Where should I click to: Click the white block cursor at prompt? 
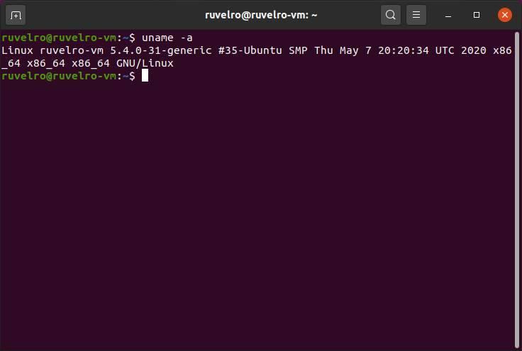coord(145,76)
